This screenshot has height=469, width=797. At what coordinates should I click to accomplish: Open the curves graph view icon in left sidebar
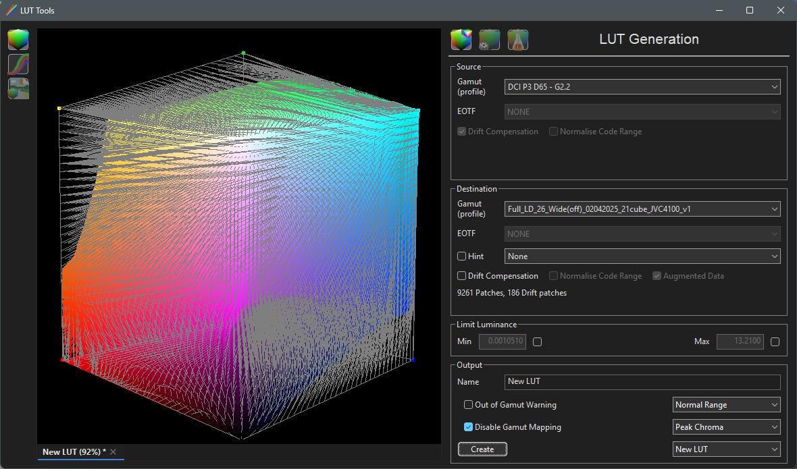(18, 65)
